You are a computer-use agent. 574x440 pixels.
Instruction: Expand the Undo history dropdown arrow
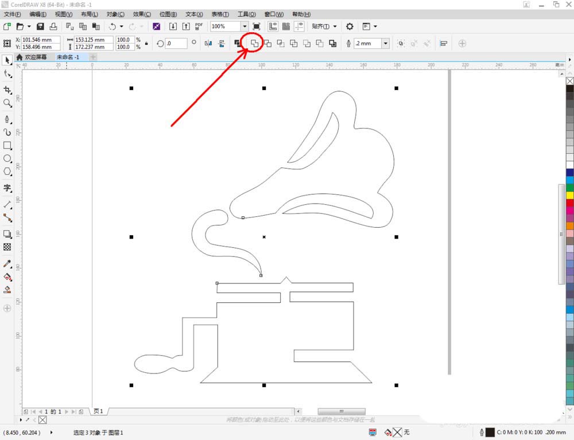122,26
